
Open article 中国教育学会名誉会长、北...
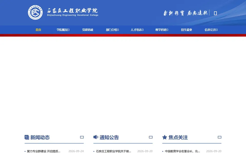(x=182, y=151)
